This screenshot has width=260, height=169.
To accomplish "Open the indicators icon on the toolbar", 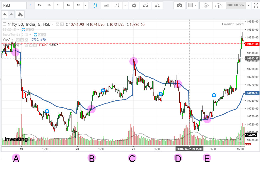I will click(145, 5).
